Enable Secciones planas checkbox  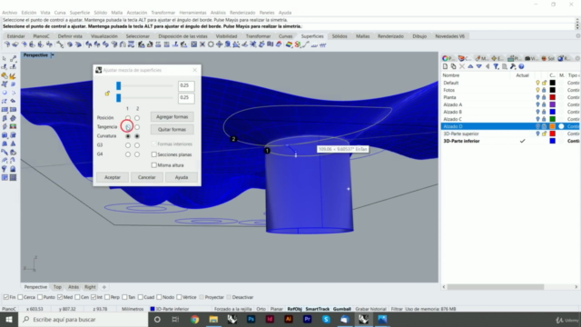tap(153, 154)
